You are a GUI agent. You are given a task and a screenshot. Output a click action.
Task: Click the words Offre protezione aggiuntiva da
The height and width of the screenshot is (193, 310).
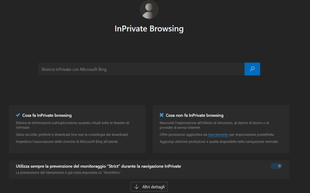pos(183,134)
